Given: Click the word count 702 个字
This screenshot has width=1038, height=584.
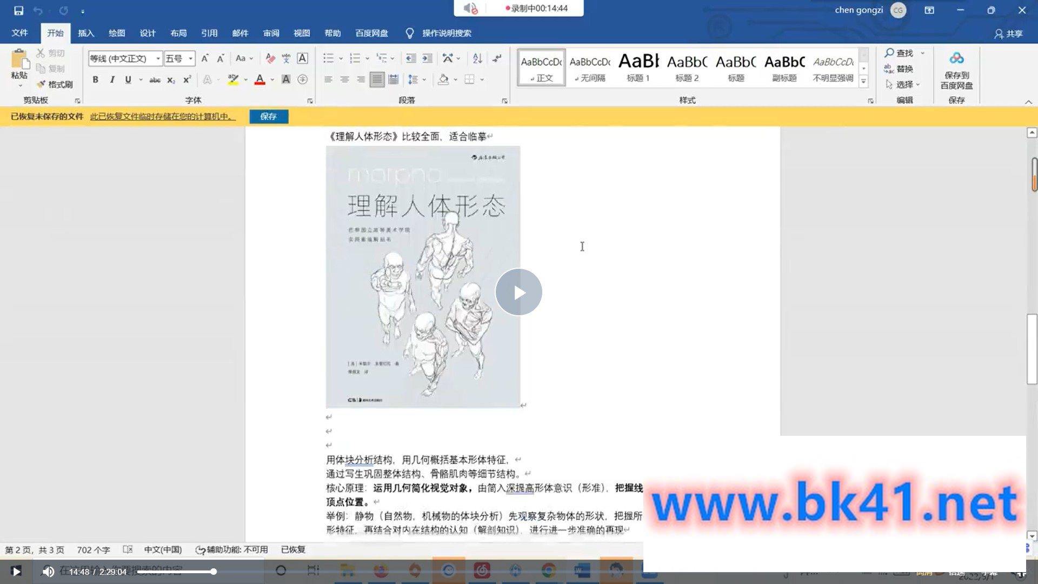Looking at the screenshot, I should tap(93, 550).
